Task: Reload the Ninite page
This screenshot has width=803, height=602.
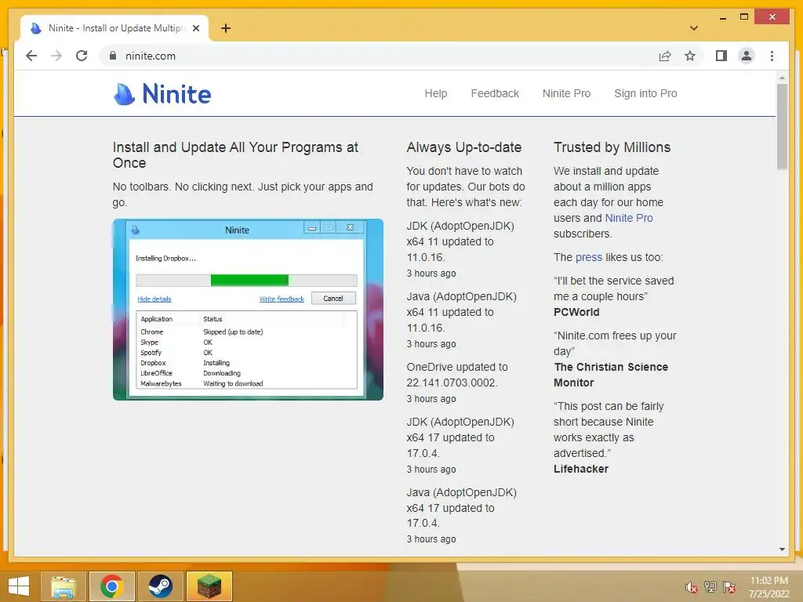Action: [82, 56]
